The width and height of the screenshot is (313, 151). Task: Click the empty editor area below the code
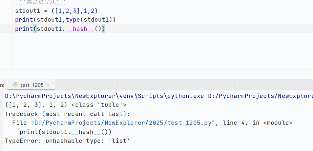(160, 51)
